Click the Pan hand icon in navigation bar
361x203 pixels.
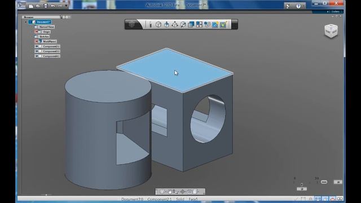(x=170, y=192)
